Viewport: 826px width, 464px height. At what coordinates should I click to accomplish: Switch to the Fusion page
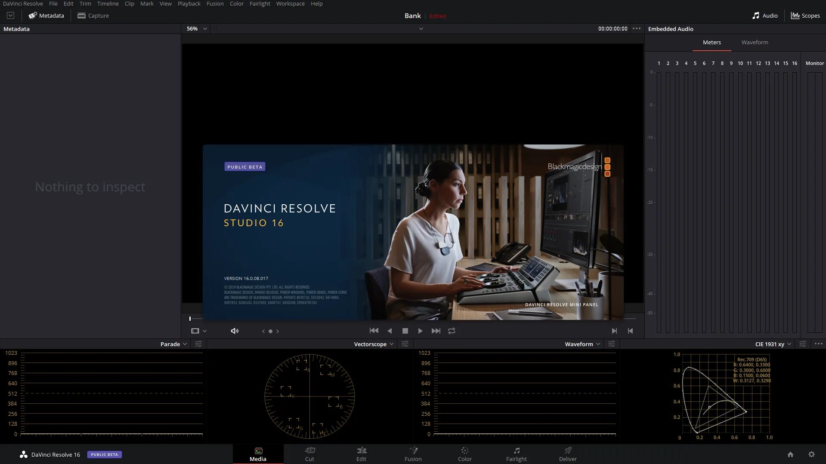[x=413, y=454]
